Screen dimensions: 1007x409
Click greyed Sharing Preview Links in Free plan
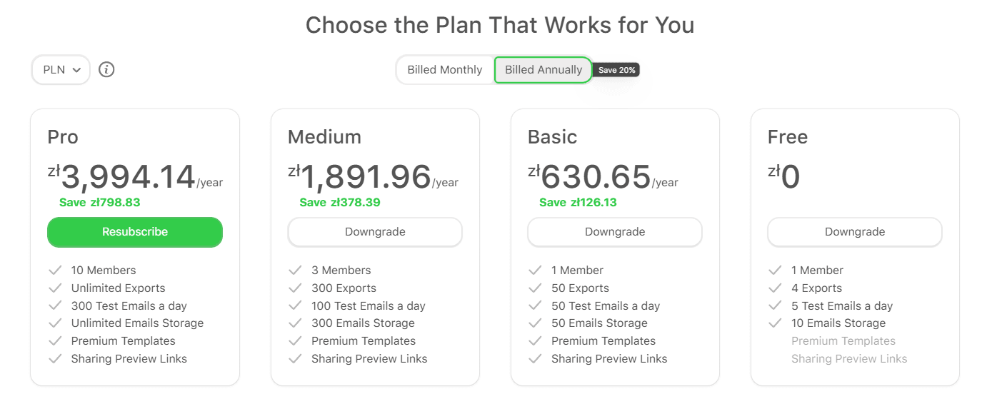tap(849, 359)
